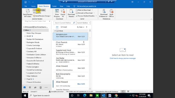This screenshot has width=175, height=98.
Task: Open Calendar view icon
Action: point(30,87)
